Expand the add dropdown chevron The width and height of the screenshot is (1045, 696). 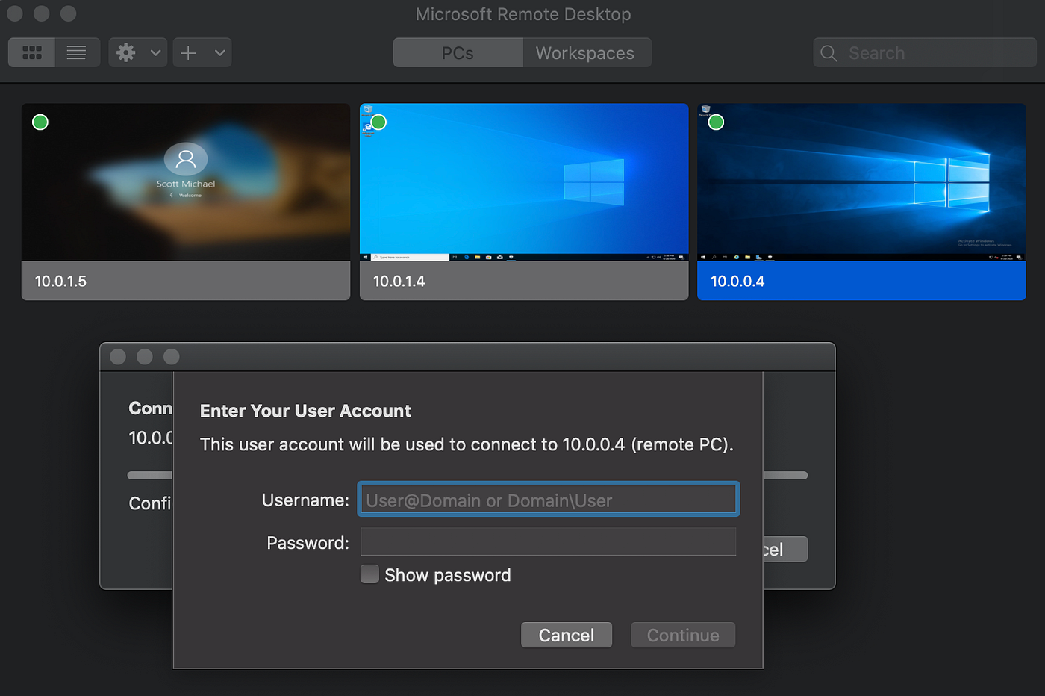[x=219, y=53]
